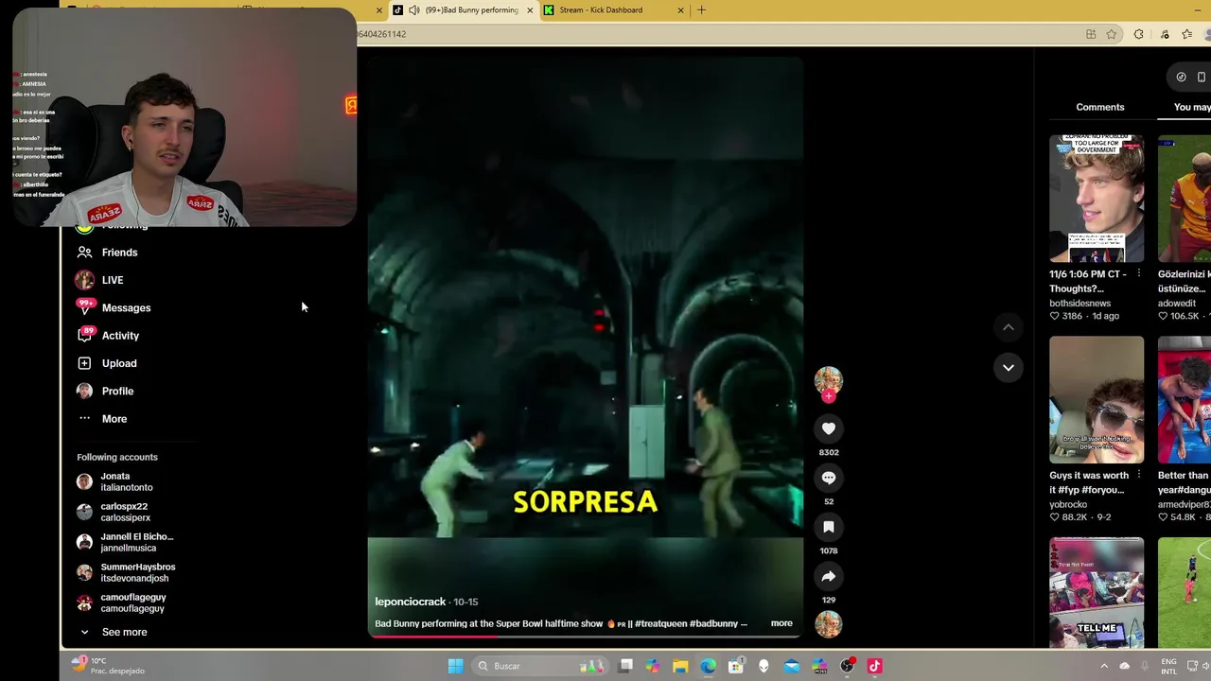Switch to Comments tab
The height and width of the screenshot is (681, 1211).
click(x=1100, y=107)
